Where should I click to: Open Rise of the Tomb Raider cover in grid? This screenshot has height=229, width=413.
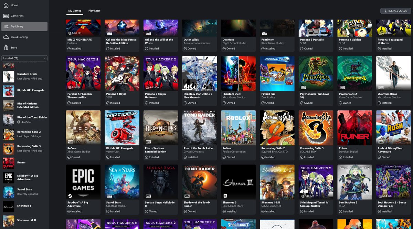coord(200,128)
